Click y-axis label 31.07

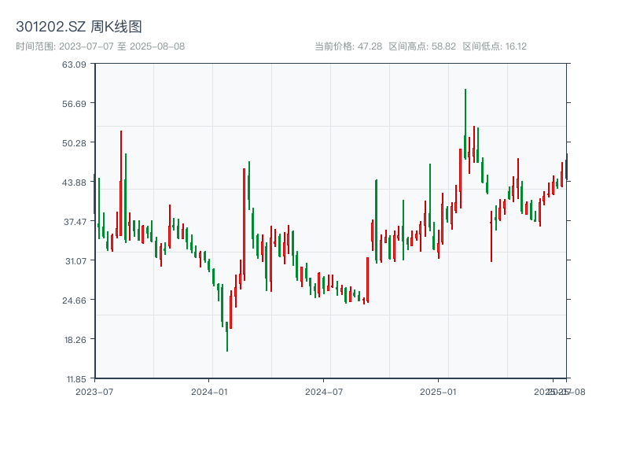tap(75, 261)
